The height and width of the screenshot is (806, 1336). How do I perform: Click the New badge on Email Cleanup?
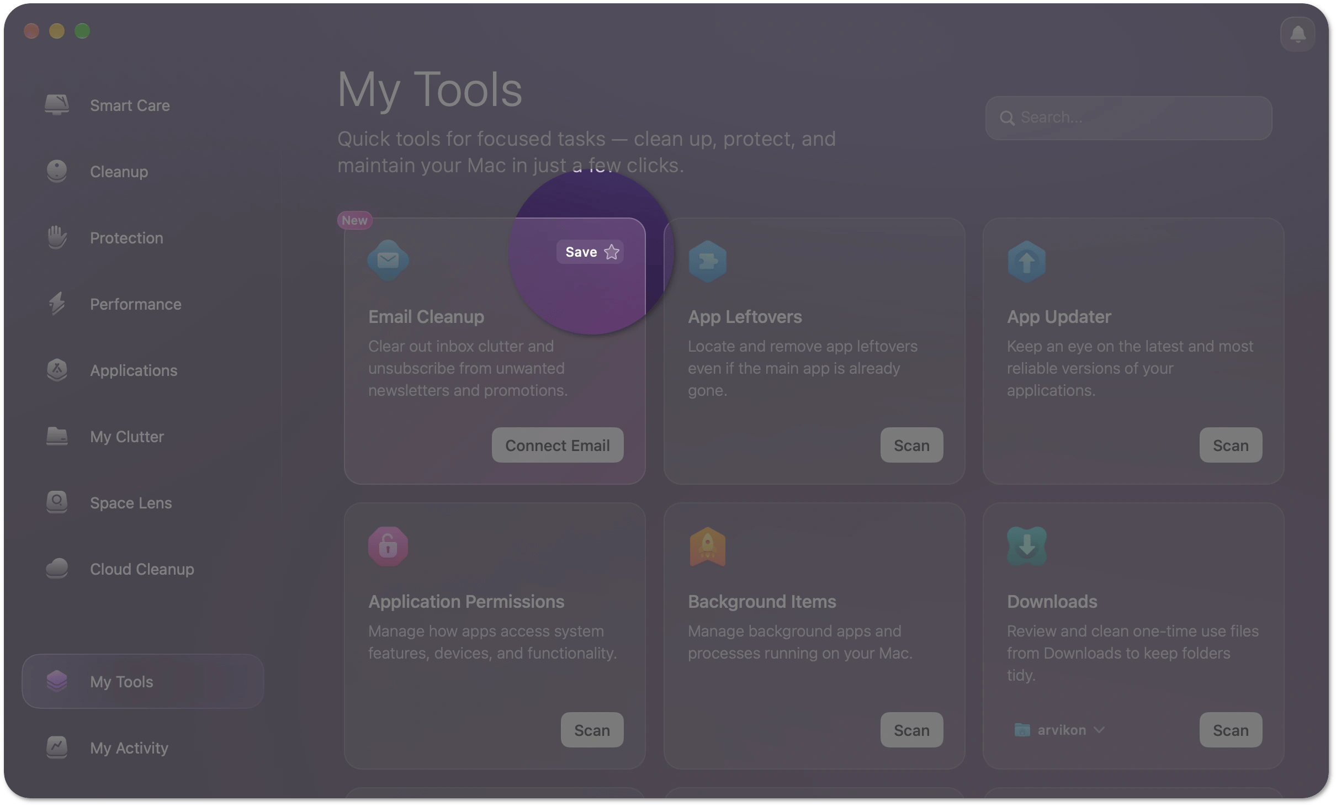coord(354,220)
